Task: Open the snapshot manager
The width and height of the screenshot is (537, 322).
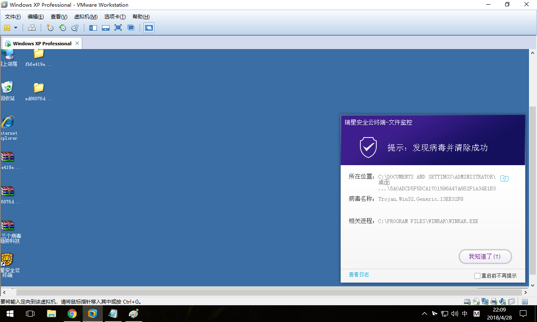Action: click(75, 28)
